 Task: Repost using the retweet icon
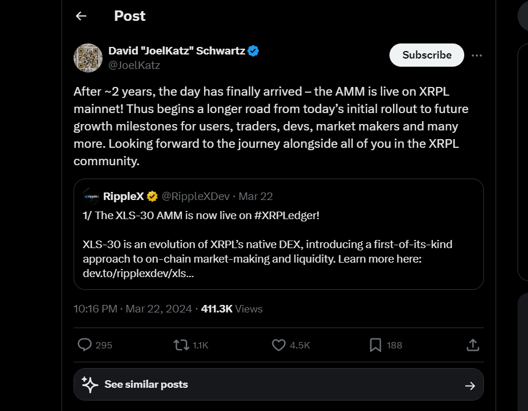coord(181,345)
